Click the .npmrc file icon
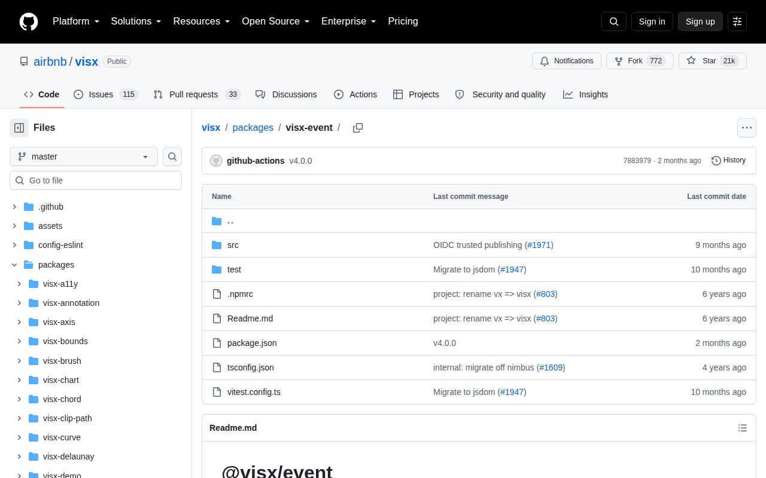This screenshot has height=478, width=766. (x=217, y=294)
